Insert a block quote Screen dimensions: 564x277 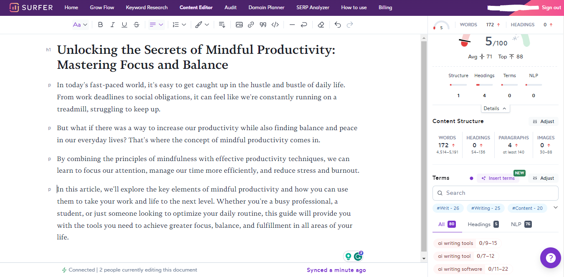point(263,25)
